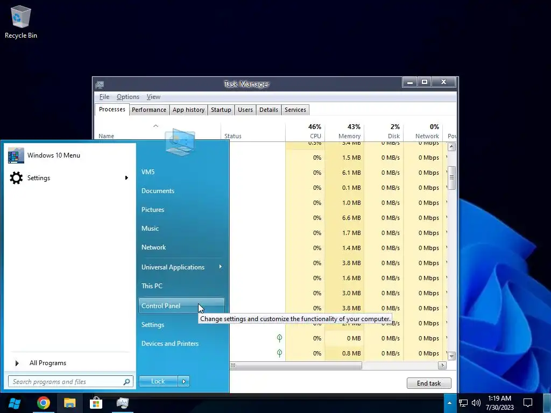Open VM5 user folder link
Image resolution: width=551 pixels, height=413 pixels.
point(148,172)
